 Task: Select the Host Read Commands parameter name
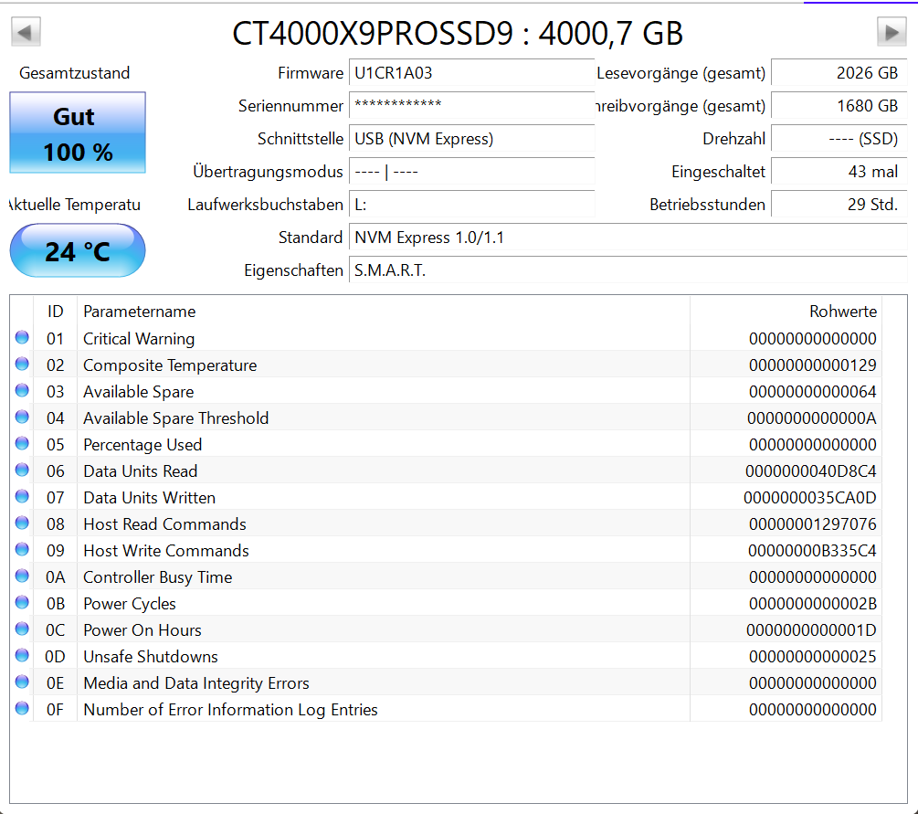(x=164, y=524)
